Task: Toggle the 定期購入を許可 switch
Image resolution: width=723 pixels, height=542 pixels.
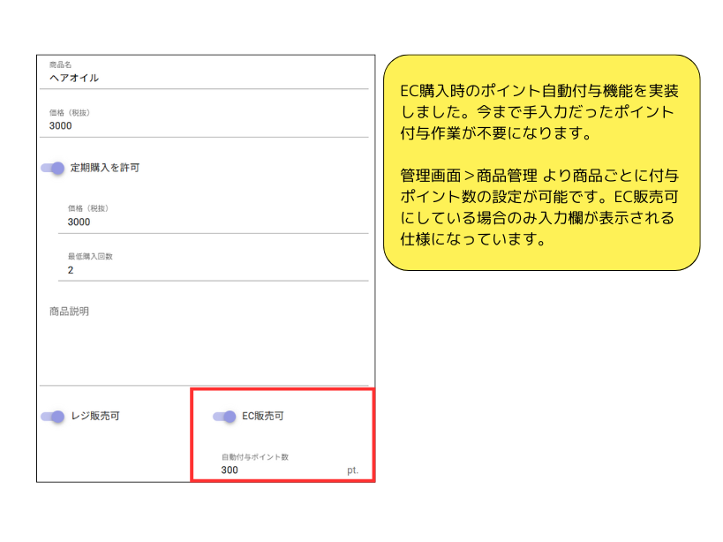Action: point(53,168)
